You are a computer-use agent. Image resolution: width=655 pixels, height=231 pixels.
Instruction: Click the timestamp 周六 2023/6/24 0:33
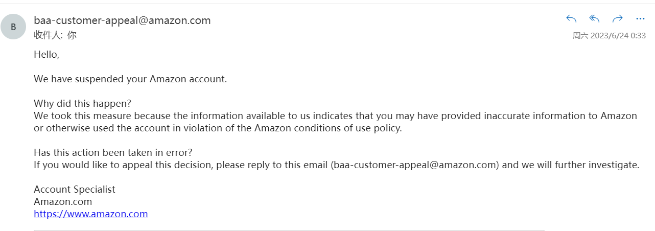609,36
